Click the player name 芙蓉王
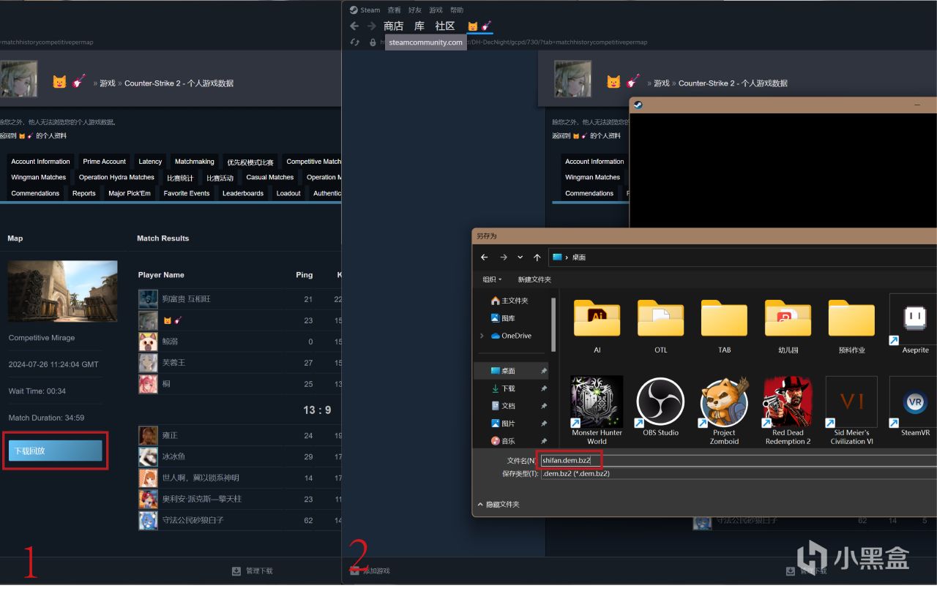 (x=173, y=363)
